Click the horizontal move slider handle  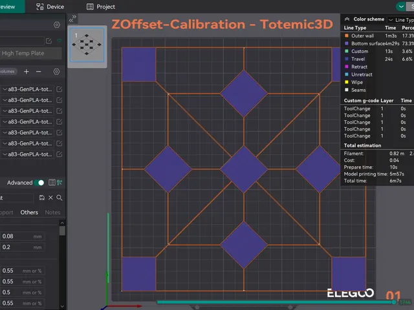(394, 302)
